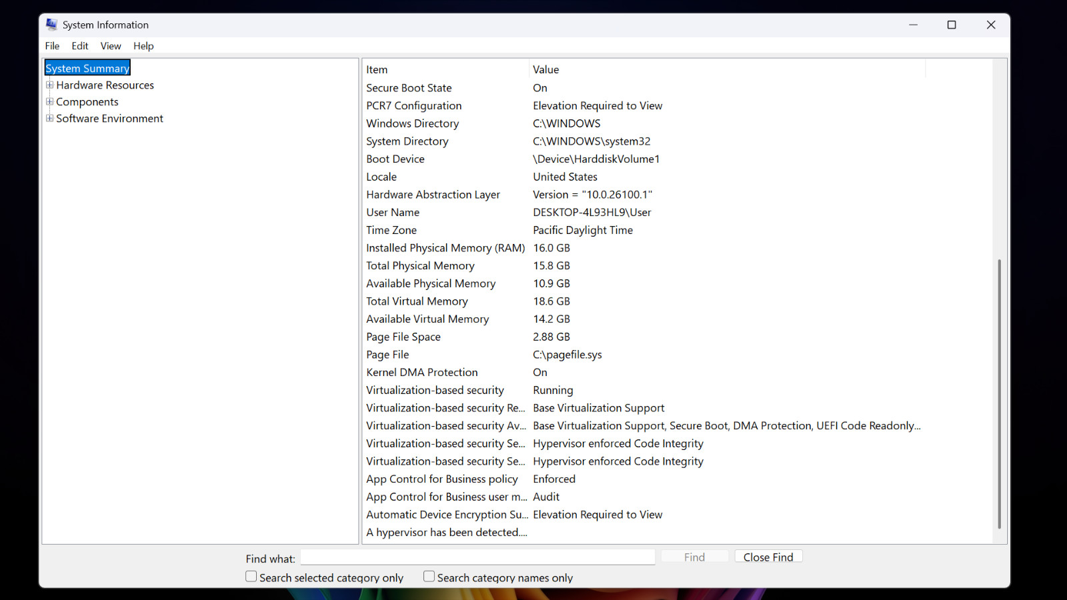
Task: Click the Close Find button
Action: [768, 557]
